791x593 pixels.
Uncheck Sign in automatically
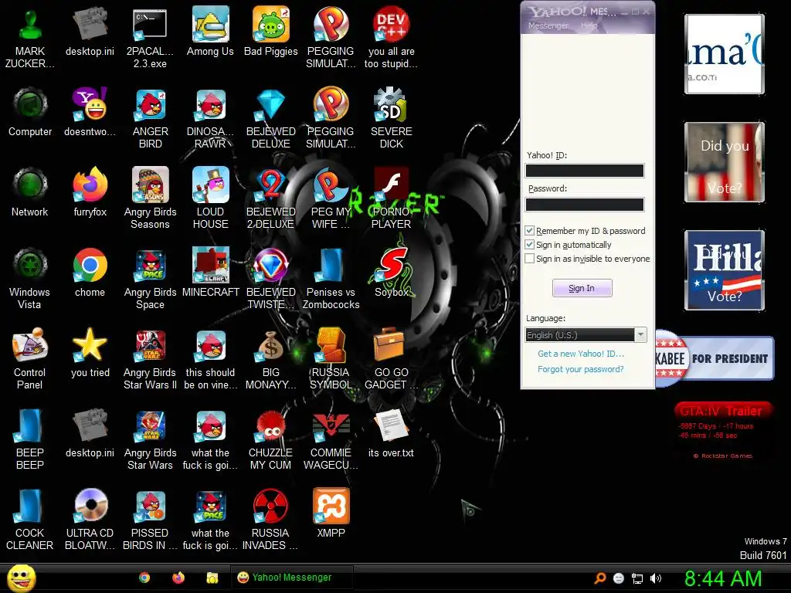coord(529,245)
